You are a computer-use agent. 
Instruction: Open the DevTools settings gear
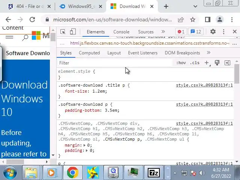[x=213, y=31]
